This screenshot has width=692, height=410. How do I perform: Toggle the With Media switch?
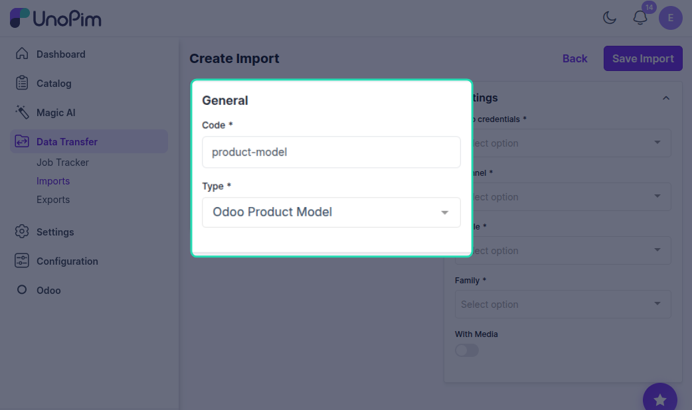click(x=466, y=350)
